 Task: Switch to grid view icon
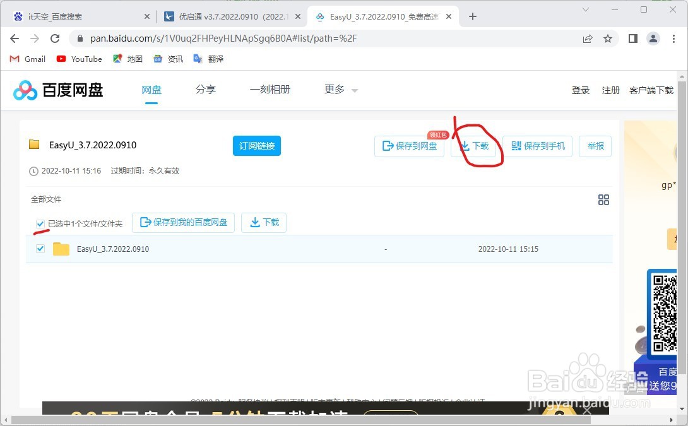(604, 200)
